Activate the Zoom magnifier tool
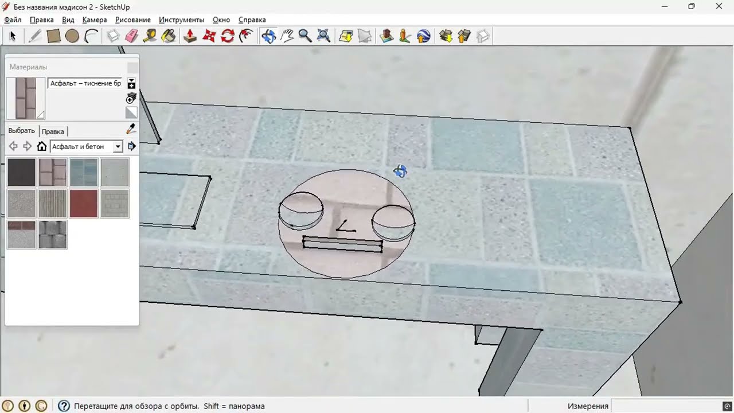 click(x=305, y=36)
